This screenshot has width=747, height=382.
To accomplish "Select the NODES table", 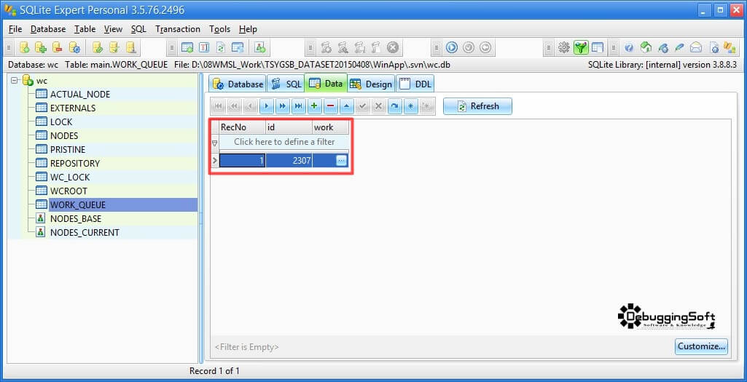I will (x=64, y=135).
